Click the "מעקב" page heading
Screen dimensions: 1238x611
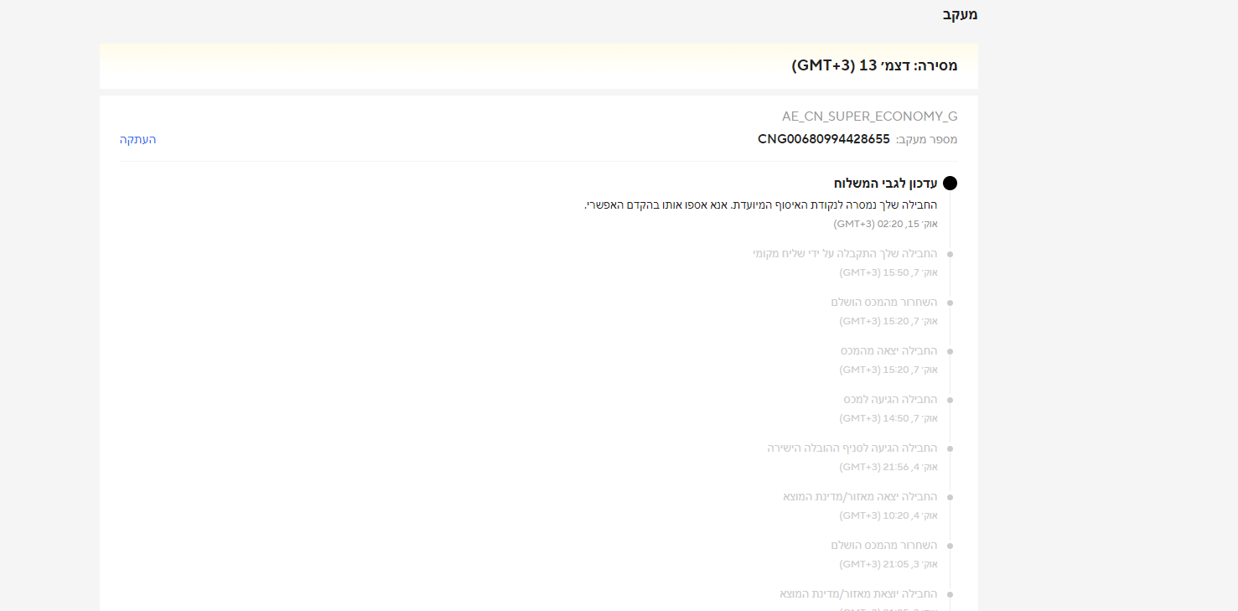(x=961, y=14)
